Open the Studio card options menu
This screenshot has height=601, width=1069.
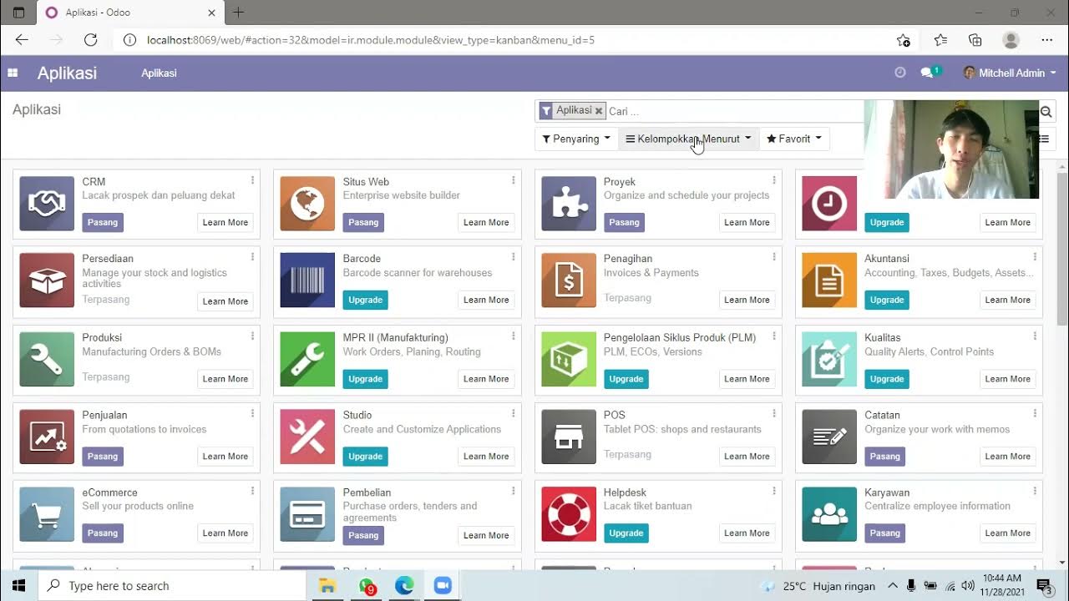(513, 413)
